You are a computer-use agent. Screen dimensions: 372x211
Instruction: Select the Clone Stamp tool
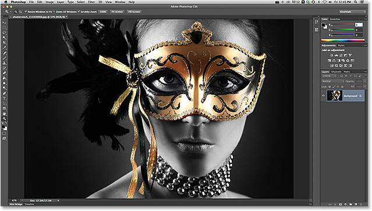click(x=4, y=63)
